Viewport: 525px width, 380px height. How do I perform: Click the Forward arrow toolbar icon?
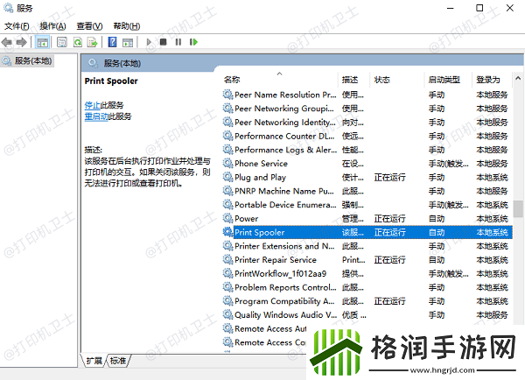tap(21, 42)
